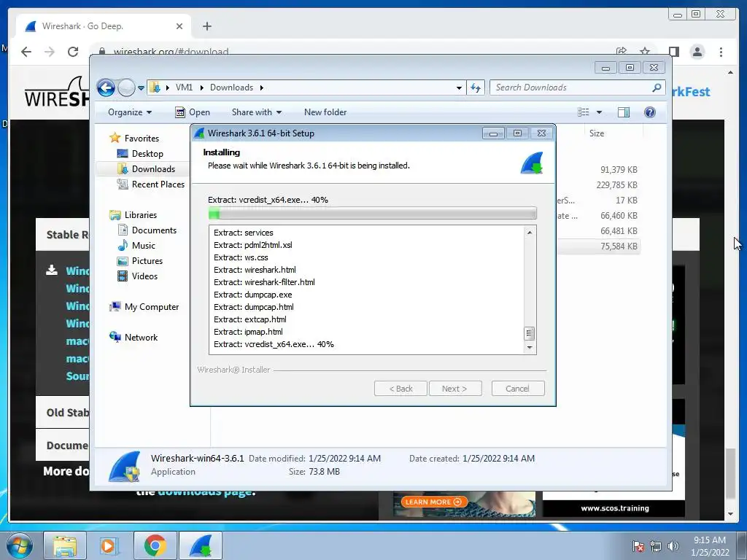The width and height of the screenshot is (747, 560).
Task: Click the search magnifier icon in Explorer
Action: coord(657,87)
